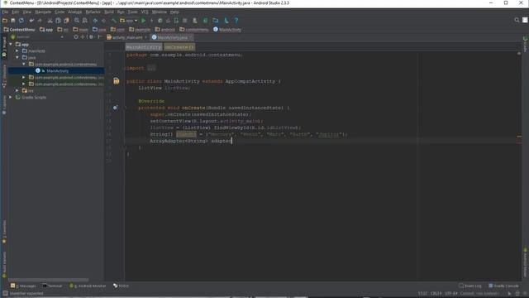The width and height of the screenshot is (529, 298).
Task: Expand the second com.example.android.contextmenu package
Action: [x=24, y=77]
